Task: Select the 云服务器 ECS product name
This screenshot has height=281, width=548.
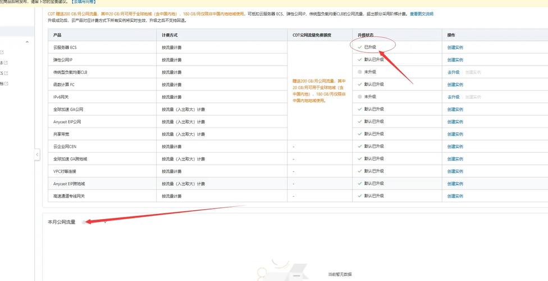Action: click(65, 48)
